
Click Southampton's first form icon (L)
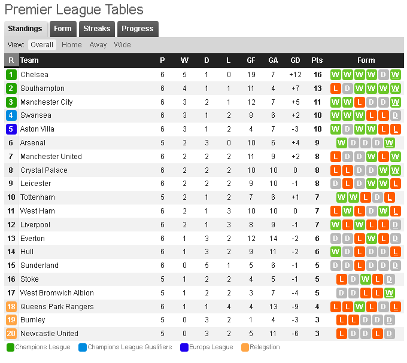pyautogui.click(x=335, y=89)
